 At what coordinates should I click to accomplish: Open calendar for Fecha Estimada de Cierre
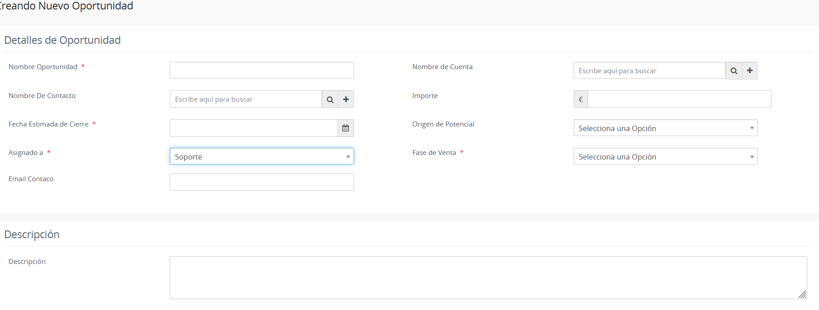click(345, 128)
